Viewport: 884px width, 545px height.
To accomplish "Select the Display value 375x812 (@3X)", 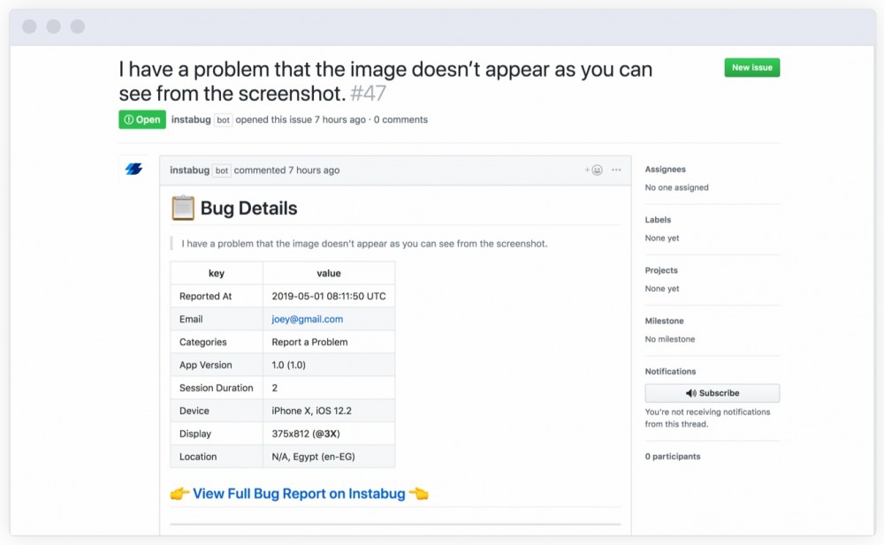I will click(x=306, y=434).
